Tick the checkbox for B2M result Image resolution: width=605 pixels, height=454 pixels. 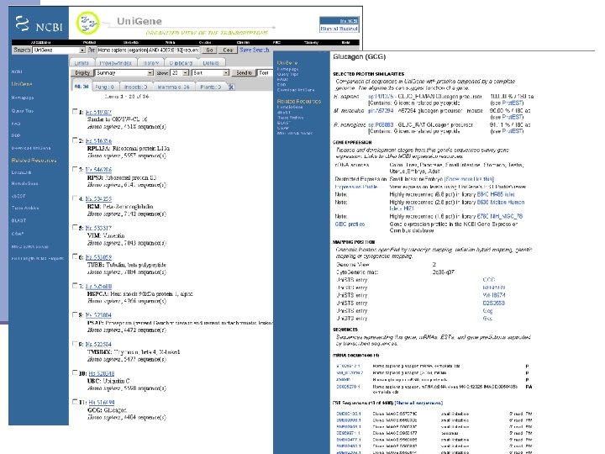tap(75, 198)
